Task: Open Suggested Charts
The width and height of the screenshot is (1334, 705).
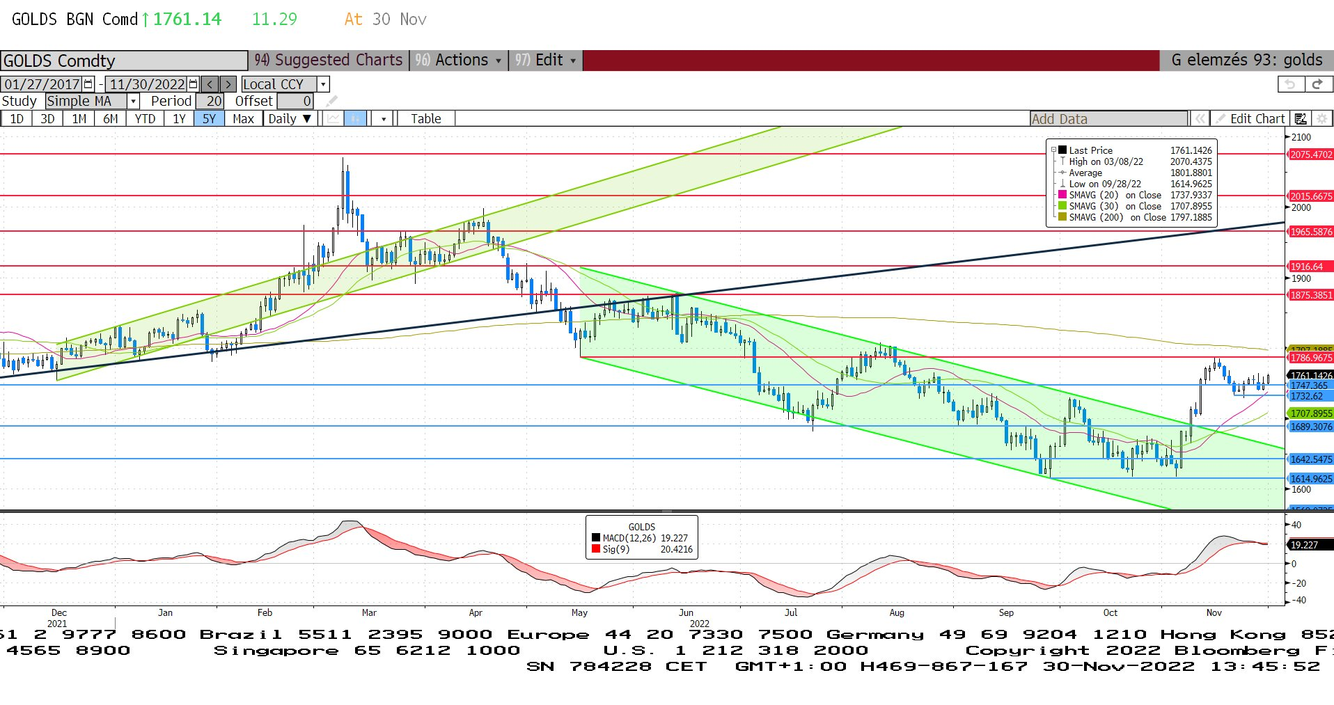Action: point(329,61)
